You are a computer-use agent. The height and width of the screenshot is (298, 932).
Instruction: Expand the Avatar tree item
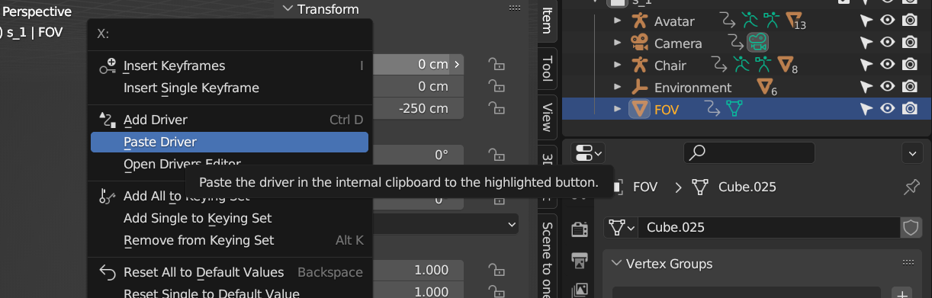[x=619, y=21]
